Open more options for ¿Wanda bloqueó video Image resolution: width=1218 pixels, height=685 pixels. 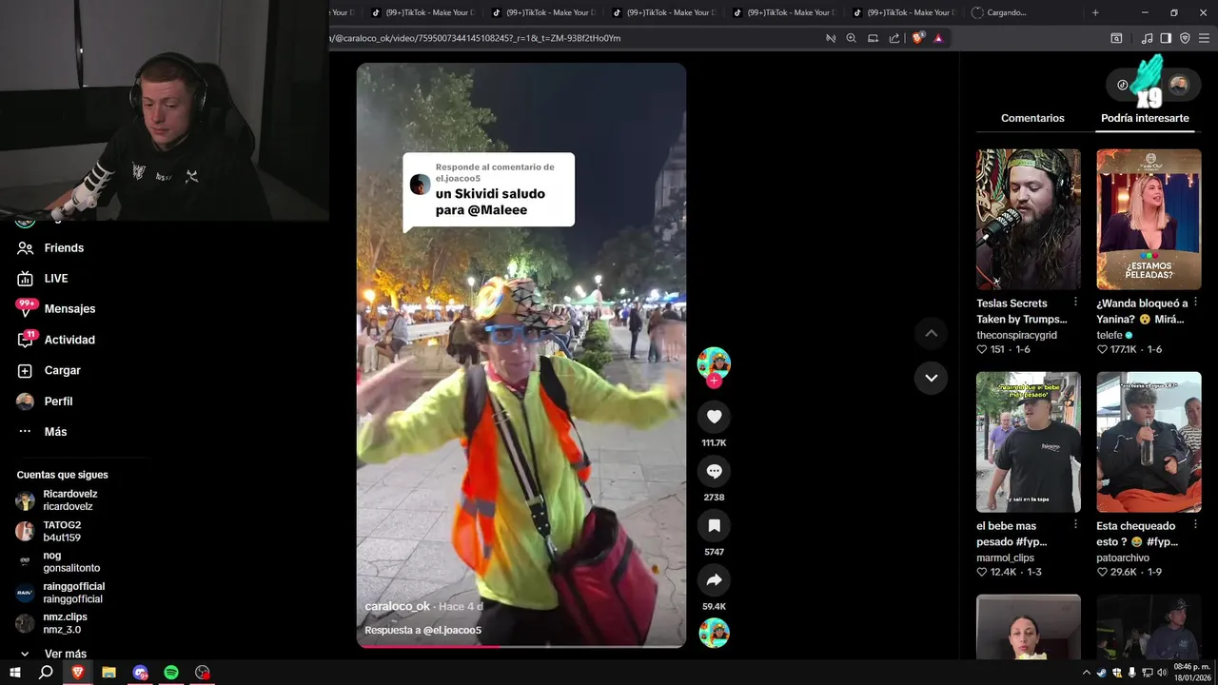[x=1195, y=302]
